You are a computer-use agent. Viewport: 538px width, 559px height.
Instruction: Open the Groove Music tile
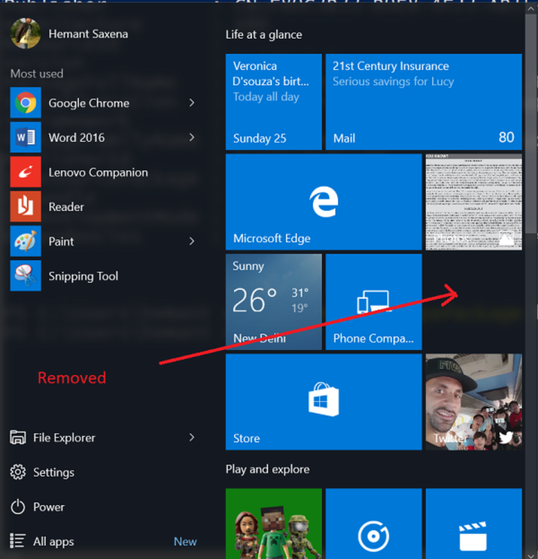tap(373, 524)
